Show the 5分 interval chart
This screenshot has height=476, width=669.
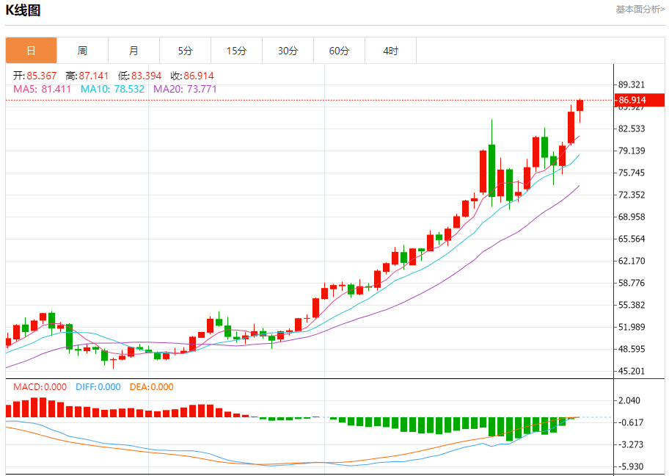185,51
